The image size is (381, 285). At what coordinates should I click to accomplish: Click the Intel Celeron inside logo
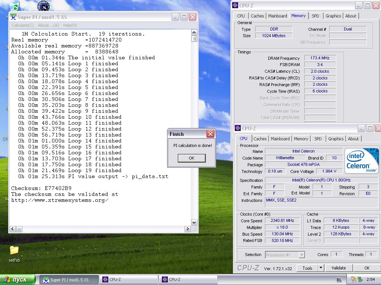pyautogui.click(x=362, y=161)
